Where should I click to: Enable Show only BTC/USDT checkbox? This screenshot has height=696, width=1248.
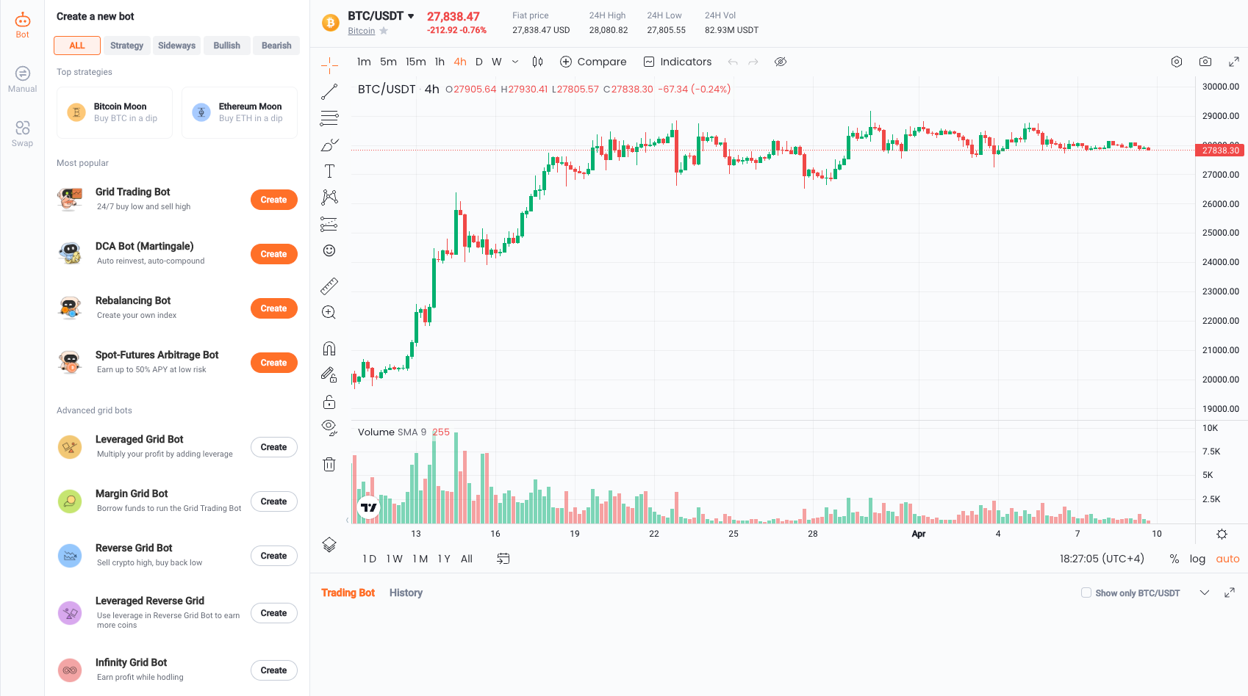point(1086,592)
